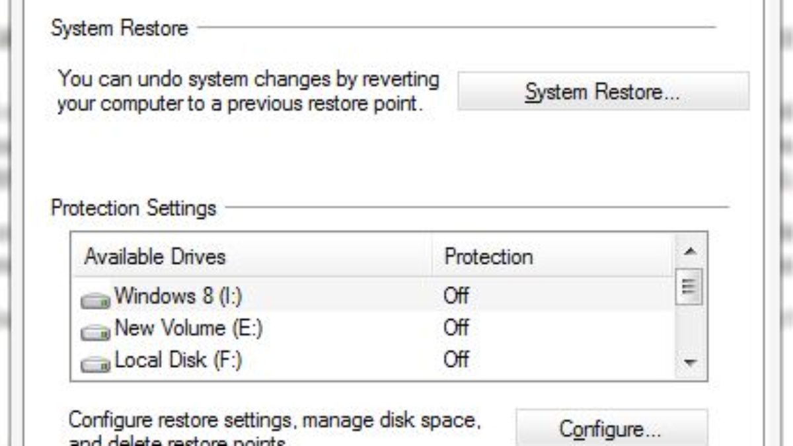793x446 pixels.
Task: Click the drive list scrollbar thumb
Action: point(691,287)
